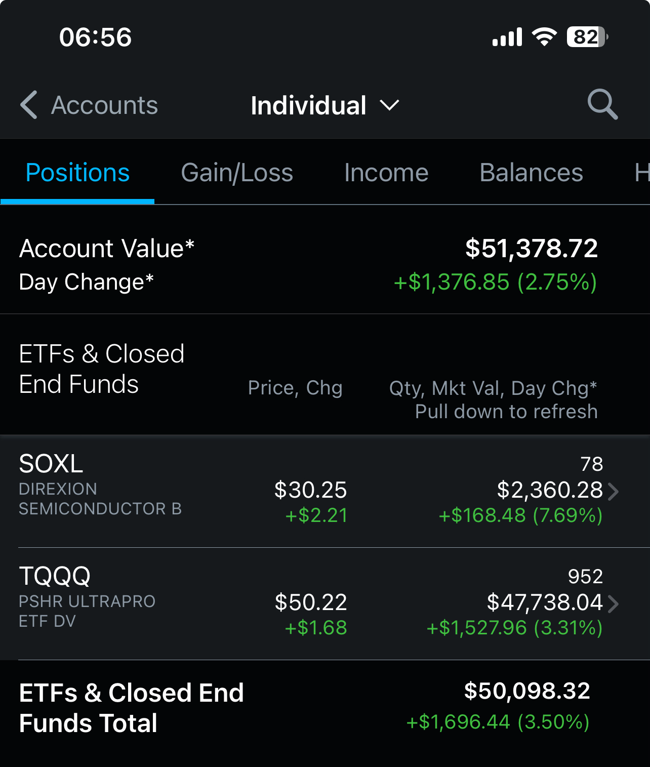Tap the Price, Chg column header
Viewport: 650px width, 767px height.
(295, 388)
